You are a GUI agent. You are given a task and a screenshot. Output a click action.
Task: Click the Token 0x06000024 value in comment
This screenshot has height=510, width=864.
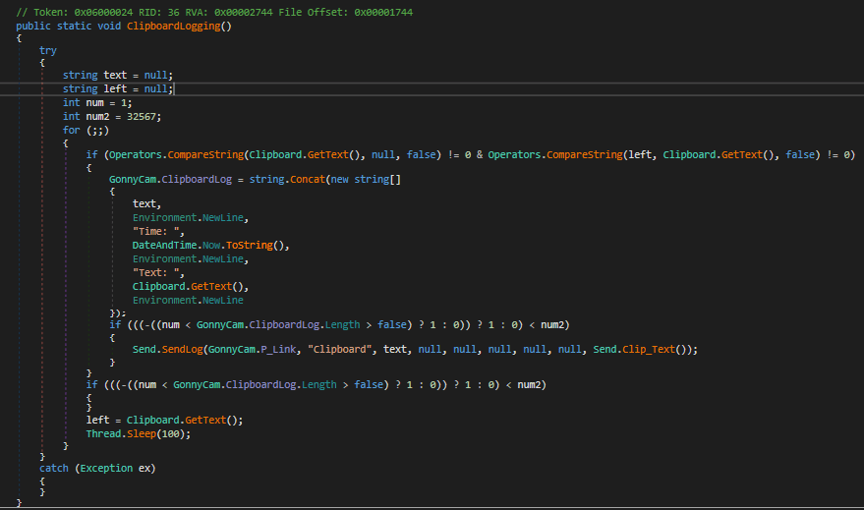[103, 12]
